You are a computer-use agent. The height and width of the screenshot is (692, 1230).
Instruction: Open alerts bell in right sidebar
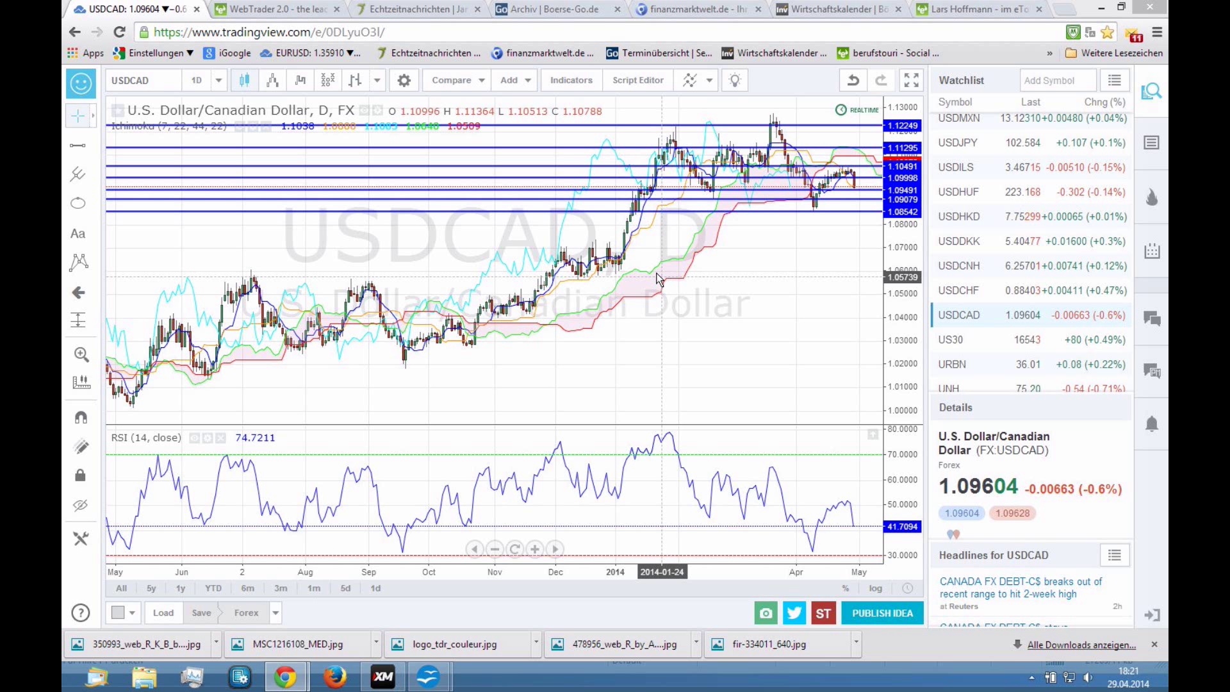pyautogui.click(x=1152, y=424)
